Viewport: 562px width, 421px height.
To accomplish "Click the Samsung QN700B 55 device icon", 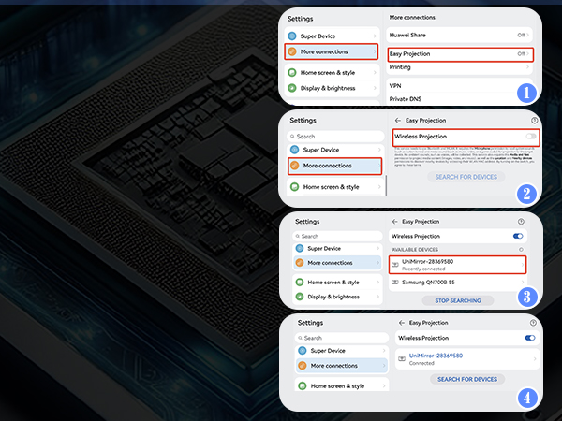I will (395, 283).
